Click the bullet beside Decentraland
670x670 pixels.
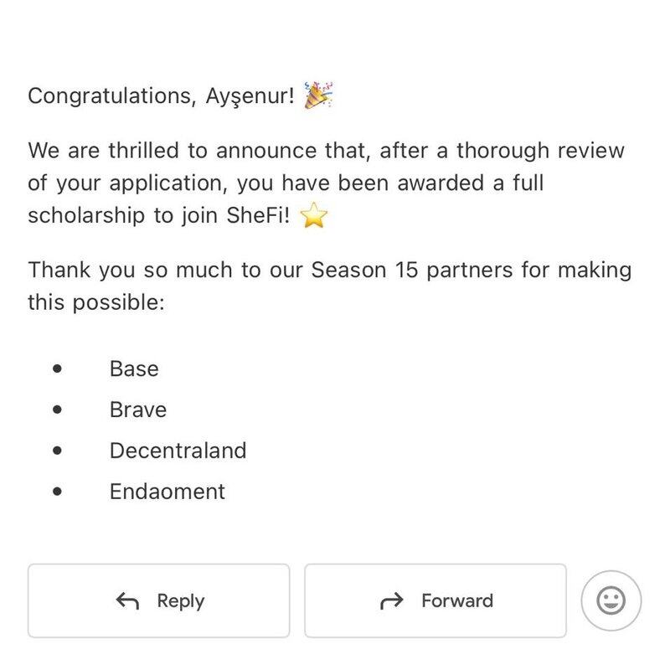[x=57, y=451]
